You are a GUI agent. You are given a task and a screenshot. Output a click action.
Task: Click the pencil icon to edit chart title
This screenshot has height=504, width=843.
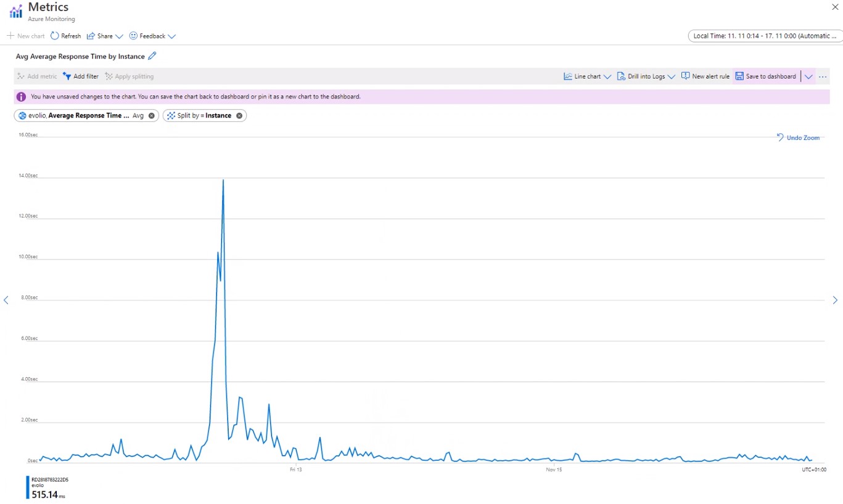coord(152,56)
